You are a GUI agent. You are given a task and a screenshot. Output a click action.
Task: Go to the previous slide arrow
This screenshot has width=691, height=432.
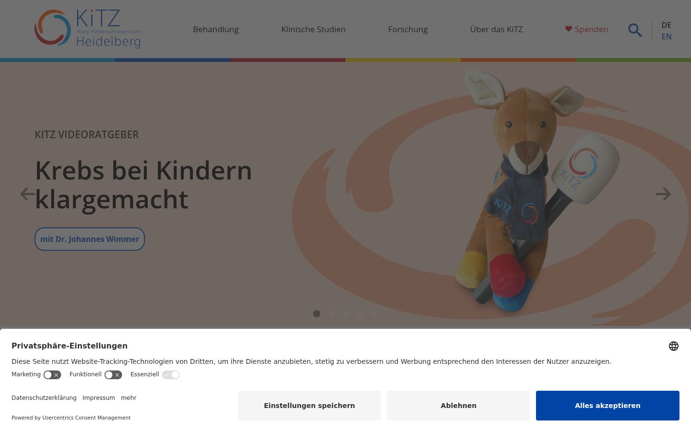coord(28,194)
